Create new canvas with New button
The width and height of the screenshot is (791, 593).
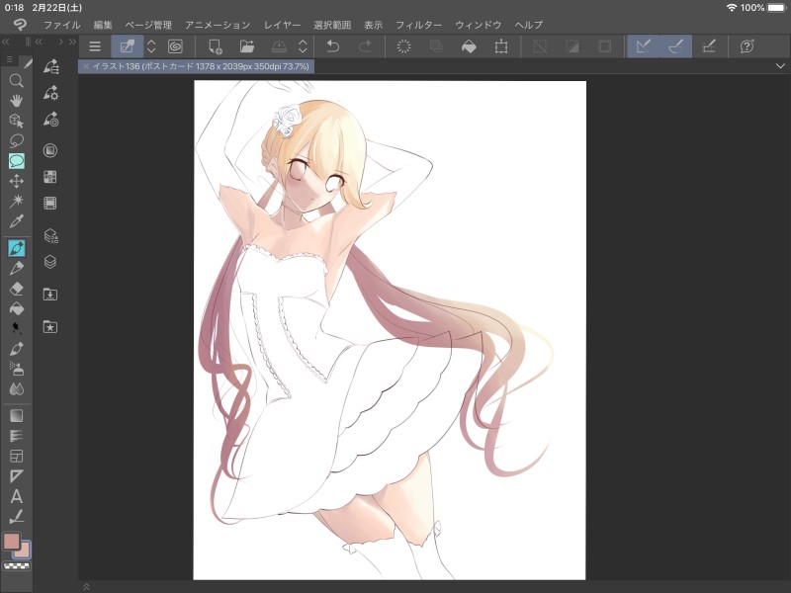tap(215, 46)
